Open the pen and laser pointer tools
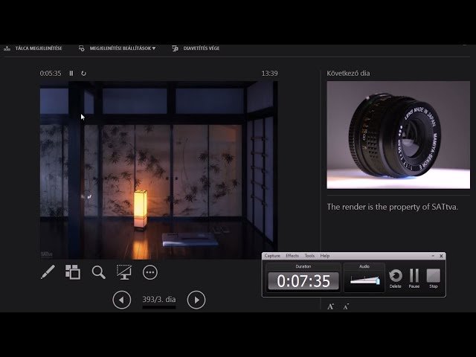 (48, 272)
